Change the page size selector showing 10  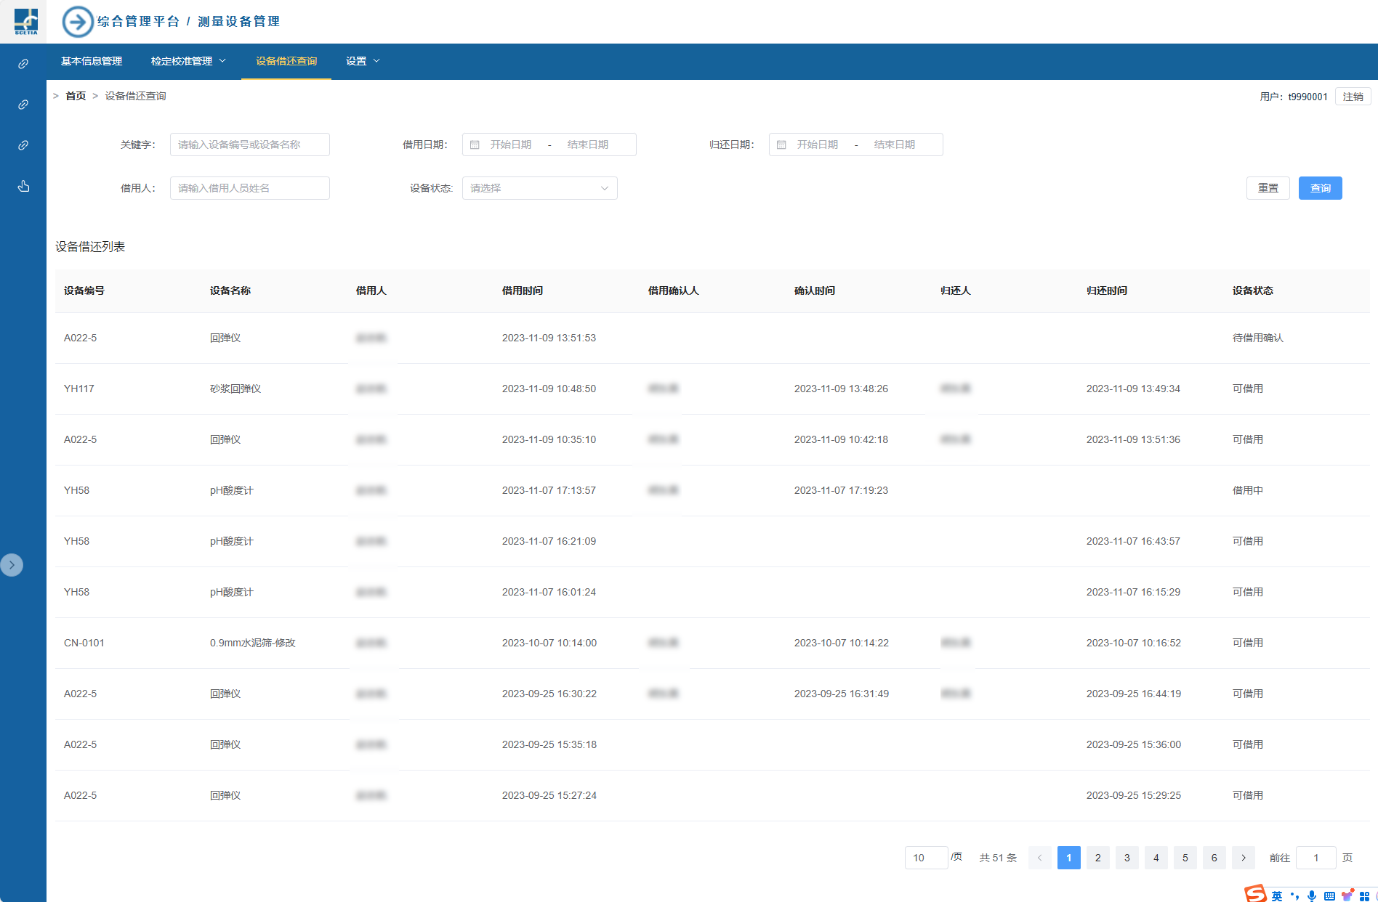926,858
